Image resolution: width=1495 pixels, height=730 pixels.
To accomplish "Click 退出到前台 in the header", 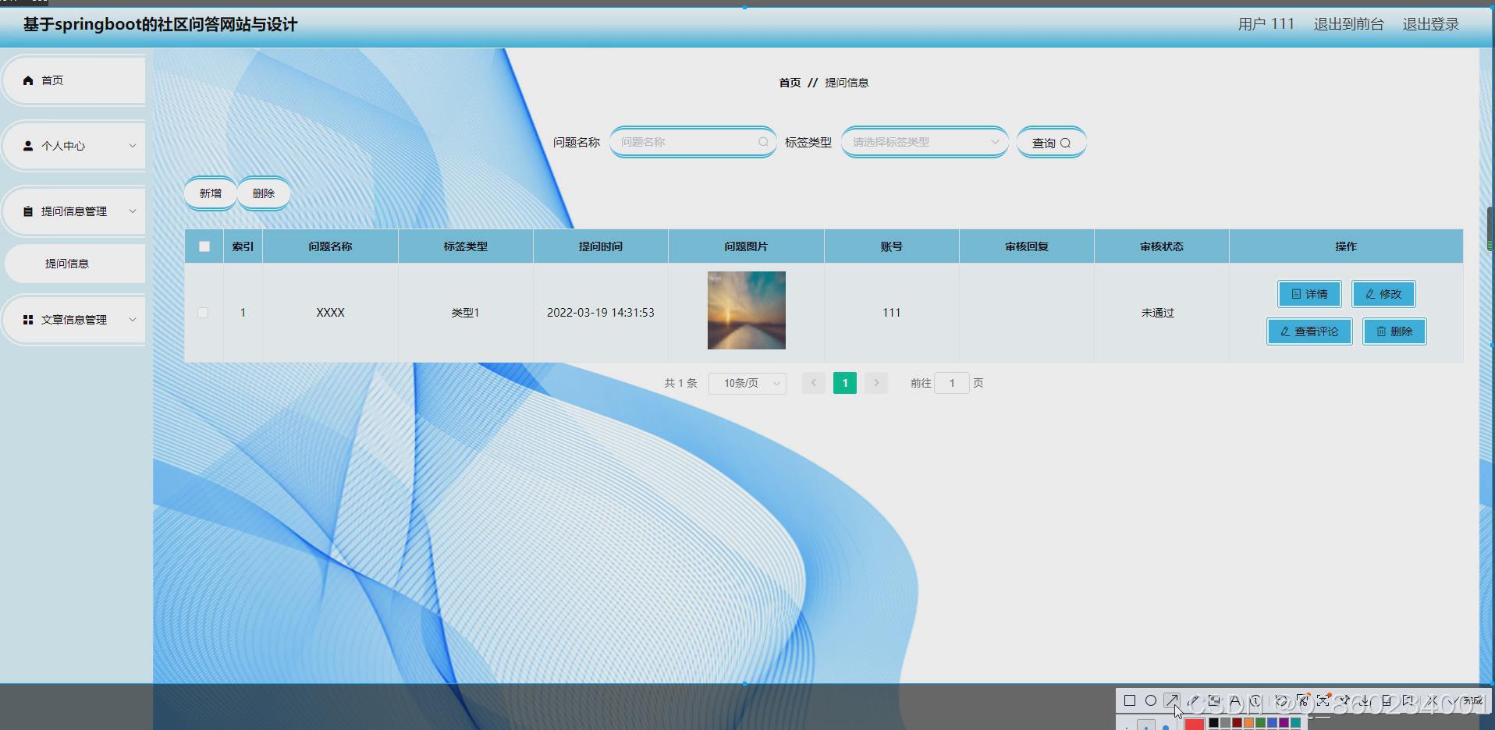I will [x=1348, y=24].
